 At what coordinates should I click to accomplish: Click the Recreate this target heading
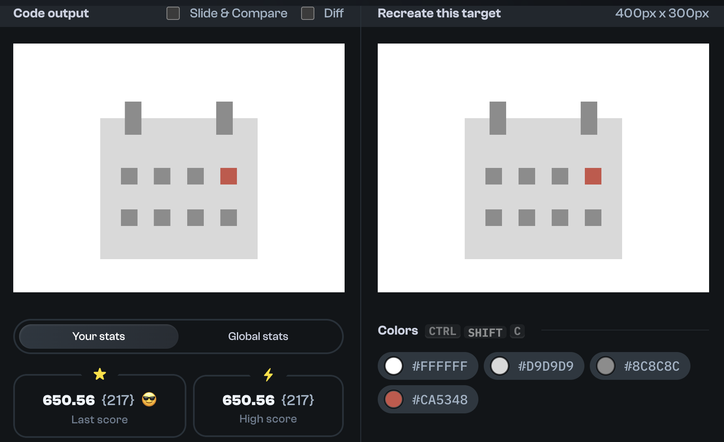coord(439,13)
